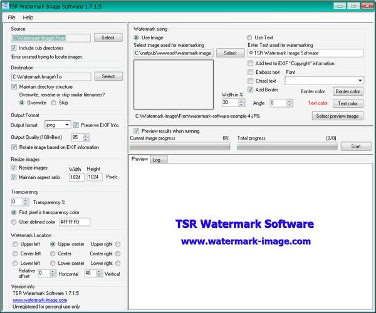This screenshot has width=376, height=313.
Task: Open www.watermark-image.com link in Version info
Action: click(x=40, y=300)
